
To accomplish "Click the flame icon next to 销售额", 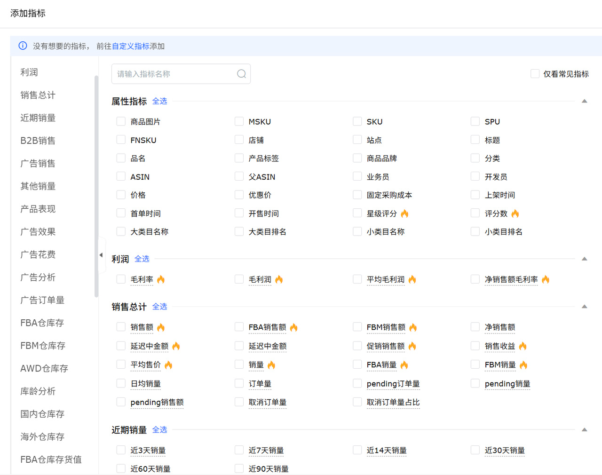I will [161, 327].
